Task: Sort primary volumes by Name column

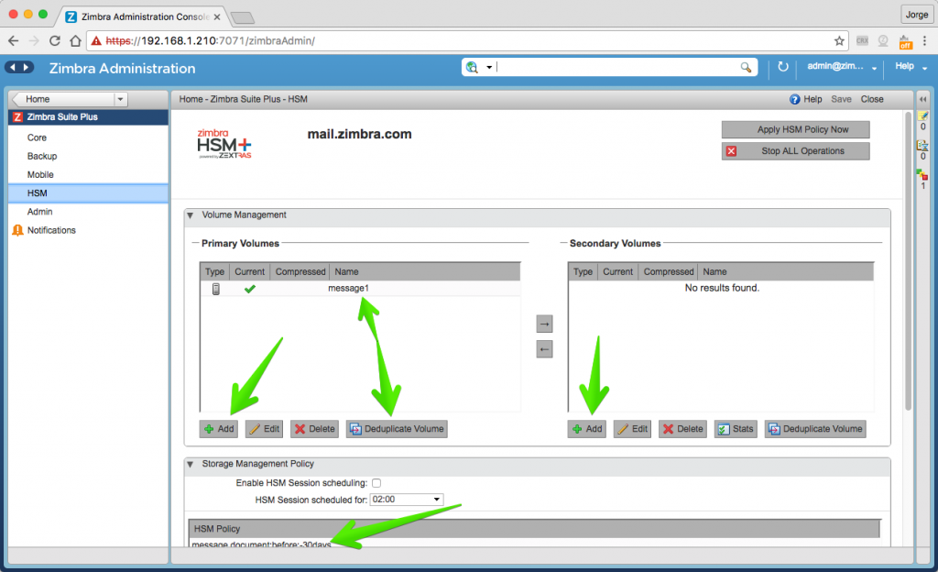Action: coord(425,271)
